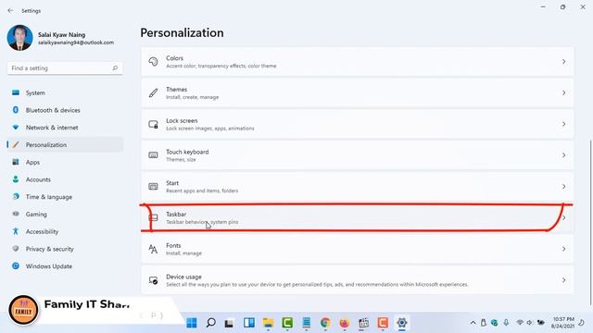Click the microphone tray icon
The height and width of the screenshot is (333, 593).
pos(506,323)
